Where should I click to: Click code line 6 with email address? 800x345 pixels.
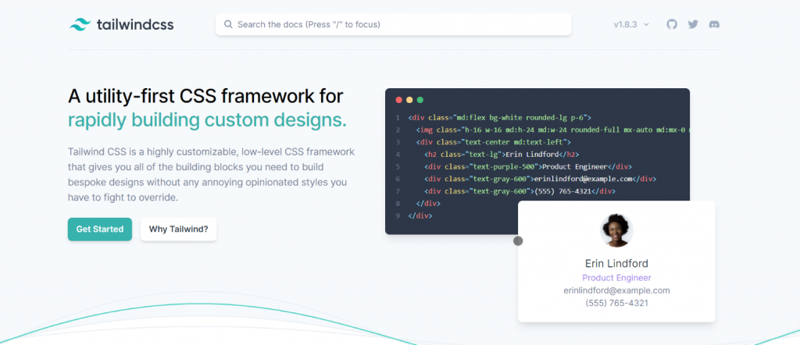[x=541, y=179]
